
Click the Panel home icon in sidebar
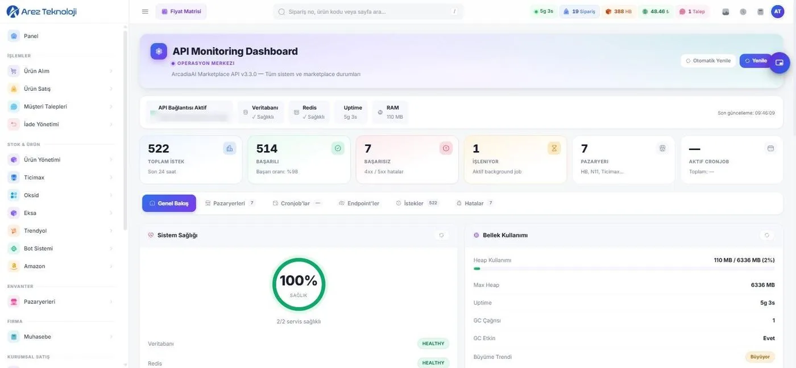[14, 36]
